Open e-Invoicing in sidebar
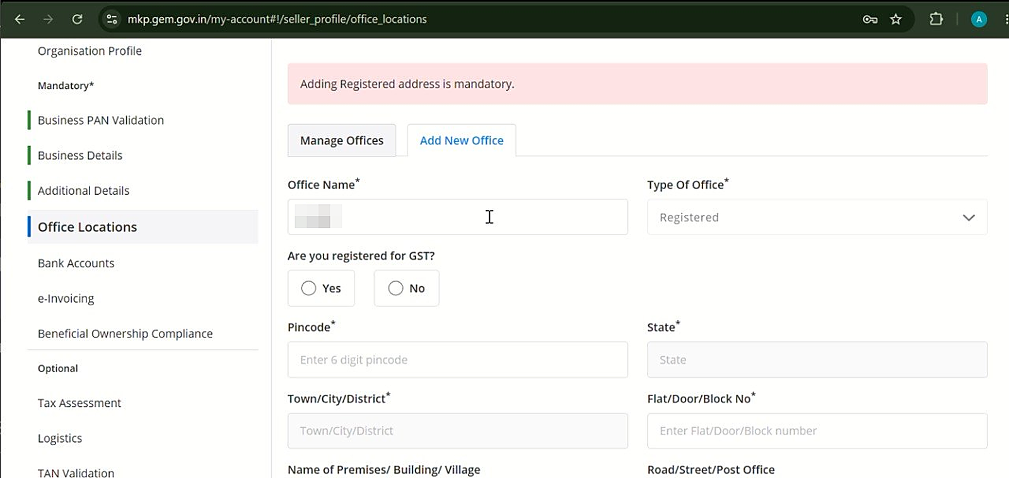The height and width of the screenshot is (478, 1009). click(66, 299)
